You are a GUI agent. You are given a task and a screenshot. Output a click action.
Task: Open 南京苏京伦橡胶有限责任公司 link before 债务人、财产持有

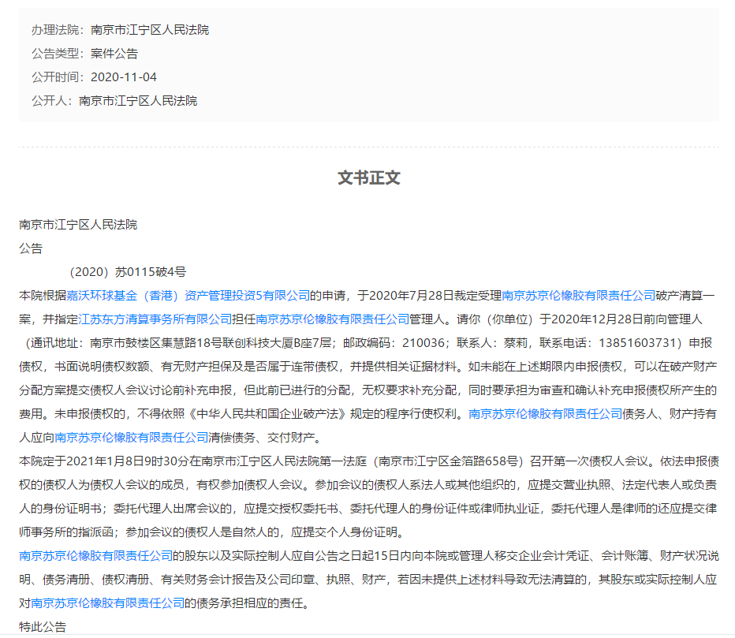click(x=545, y=414)
